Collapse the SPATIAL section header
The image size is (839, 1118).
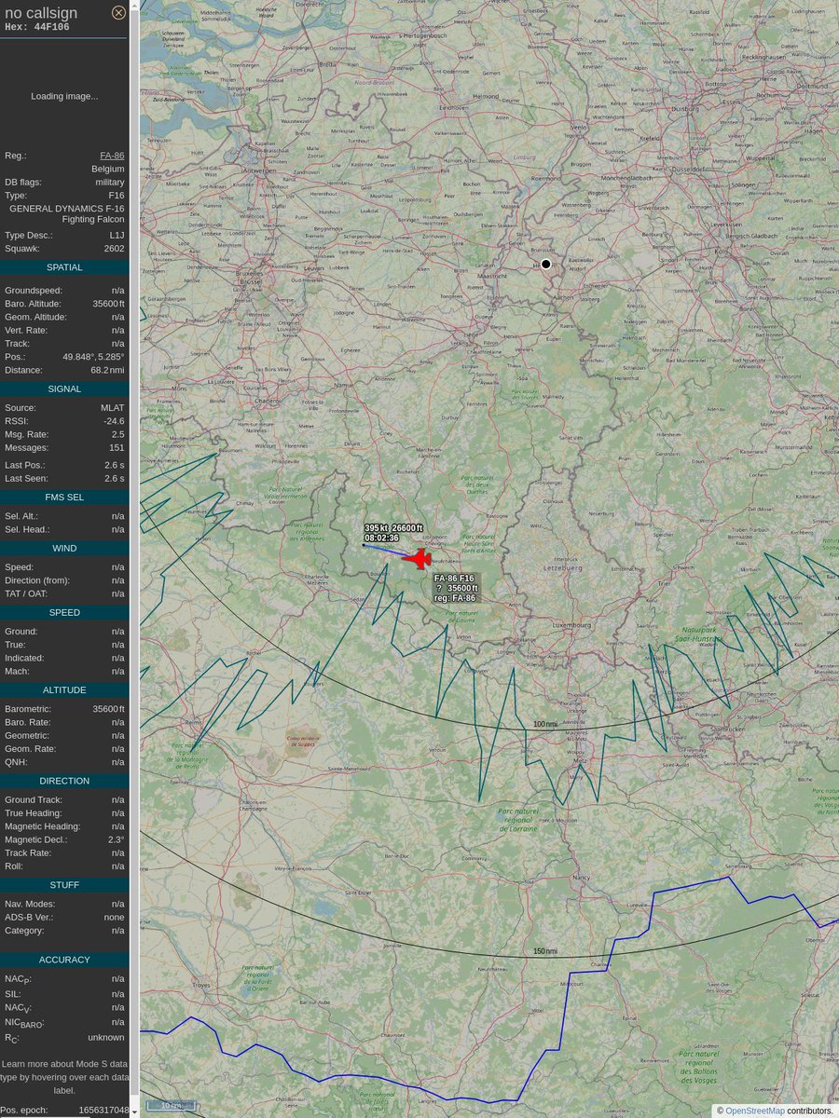[64, 266]
